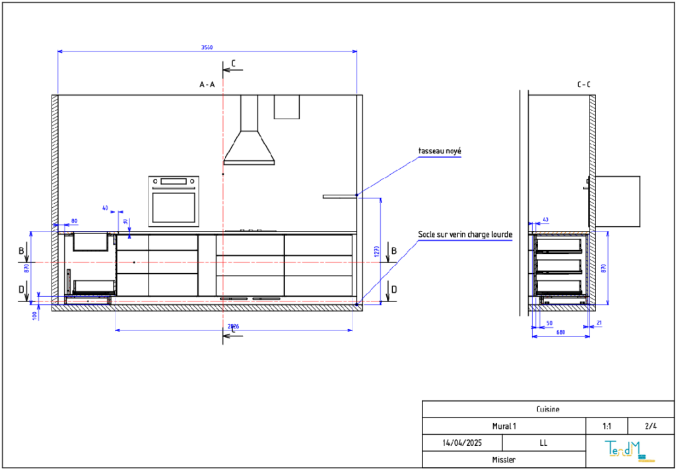Click the TendM logo in title block
676x469 pixels.
[629, 451]
